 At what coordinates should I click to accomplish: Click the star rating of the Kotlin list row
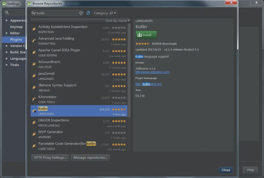pyautogui.click(x=119, y=109)
